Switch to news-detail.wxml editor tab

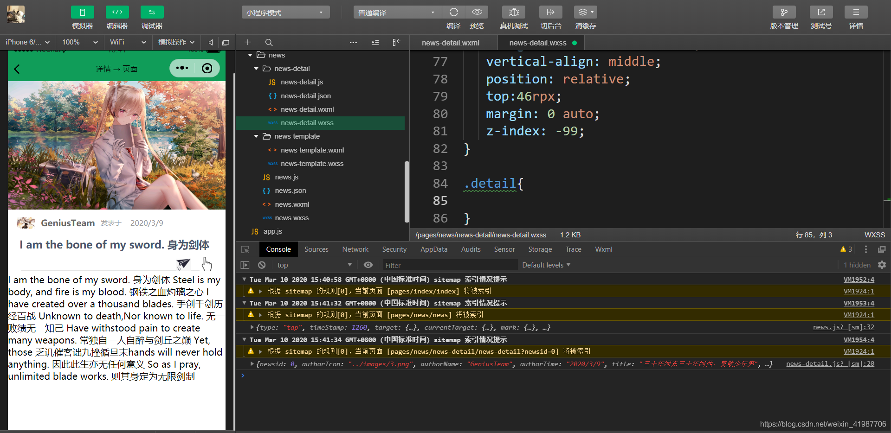click(451, 43)
